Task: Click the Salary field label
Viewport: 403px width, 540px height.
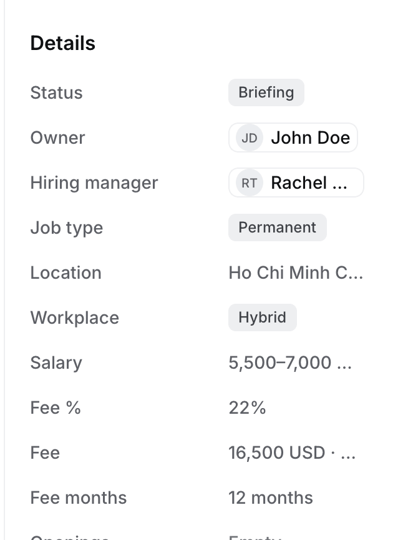Action: 56,363
